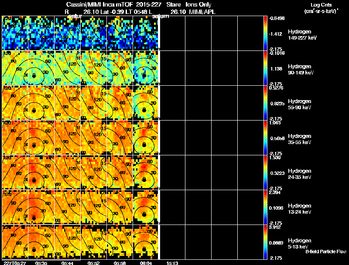Click the 'Log Cnts' units heading
The image size is (349, 265).
click(321, 5)
